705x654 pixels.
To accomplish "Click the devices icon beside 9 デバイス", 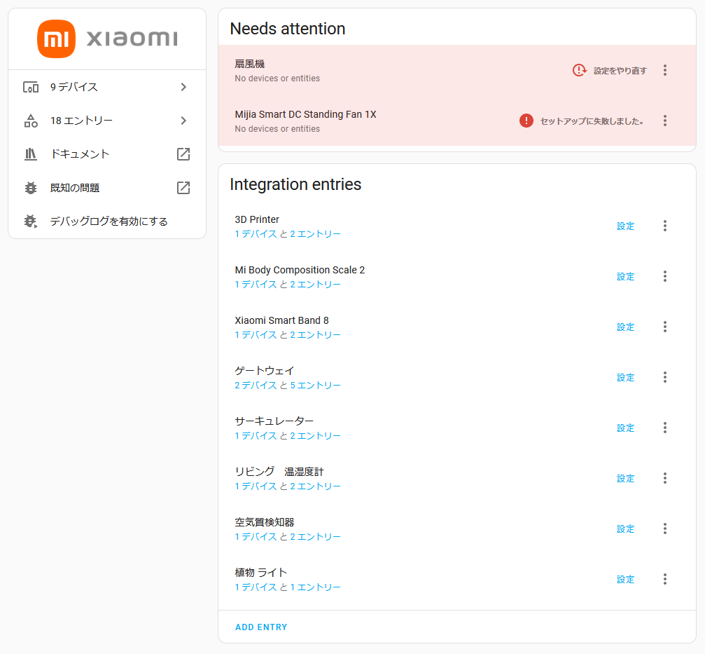I will 31,87.
